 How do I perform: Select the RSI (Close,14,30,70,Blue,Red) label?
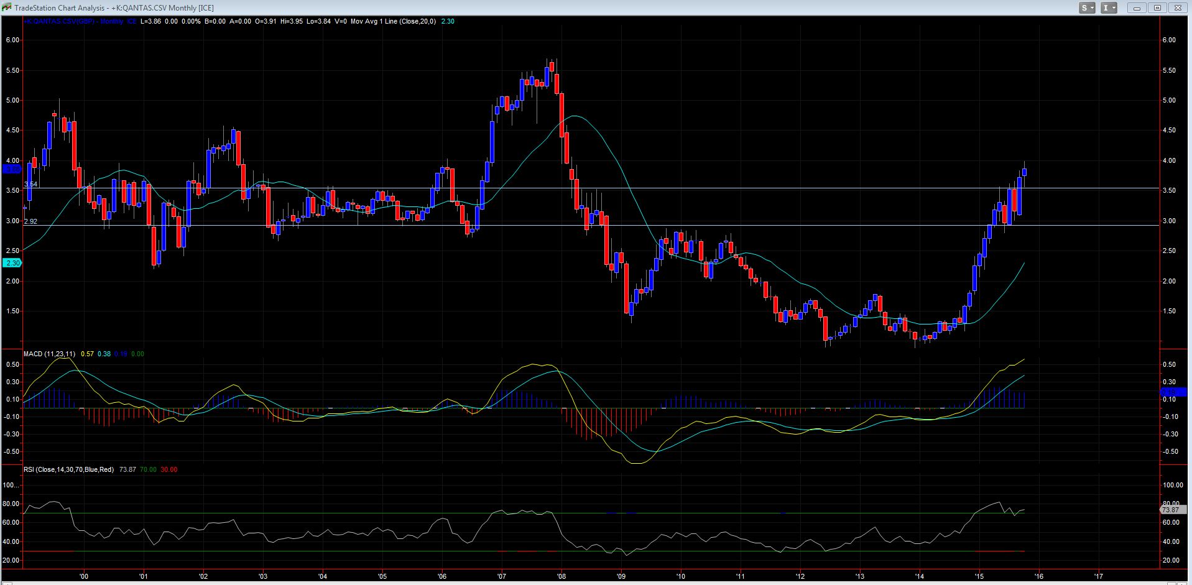[68, 469]
